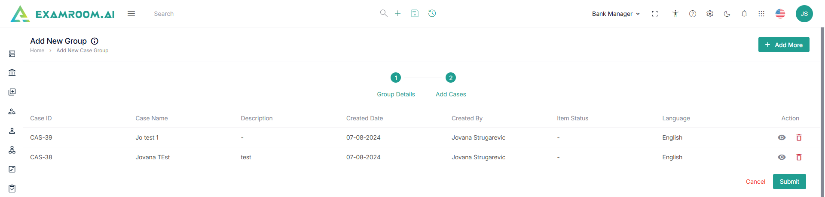View CAS-39 with eye icon
The height and width of the screenshot is (197, 825).
(x=782, y=137)
